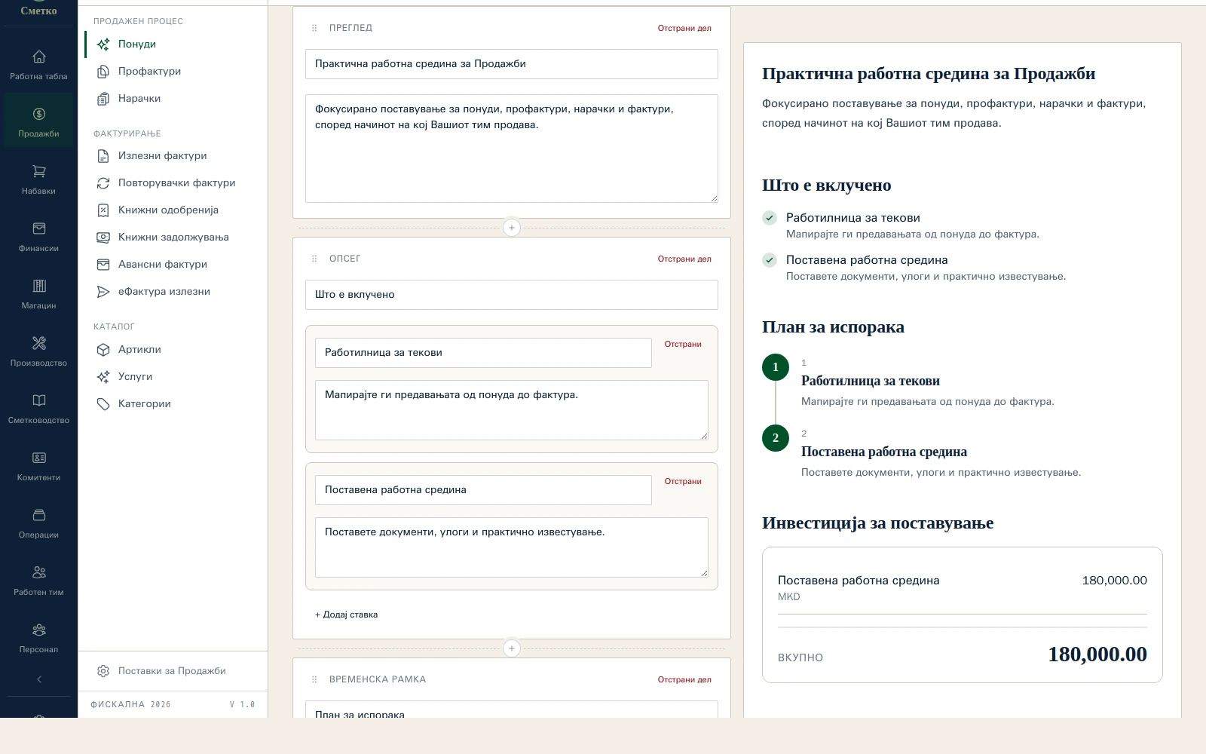
Task: Remove Поставена работна средина item
Action: pyautogui.click(x=683, y=482)
